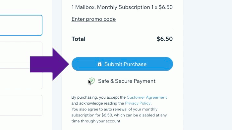Submit the purchase with the blue button
232x130 pixels.
(x=122, y=64)
